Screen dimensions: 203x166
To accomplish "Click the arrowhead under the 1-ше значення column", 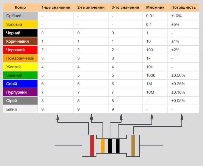I will 58,117.
